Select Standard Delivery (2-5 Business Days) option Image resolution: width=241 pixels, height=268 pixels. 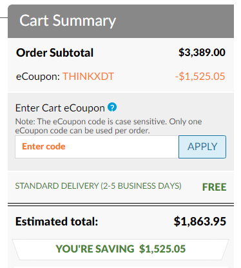[98, 186]
